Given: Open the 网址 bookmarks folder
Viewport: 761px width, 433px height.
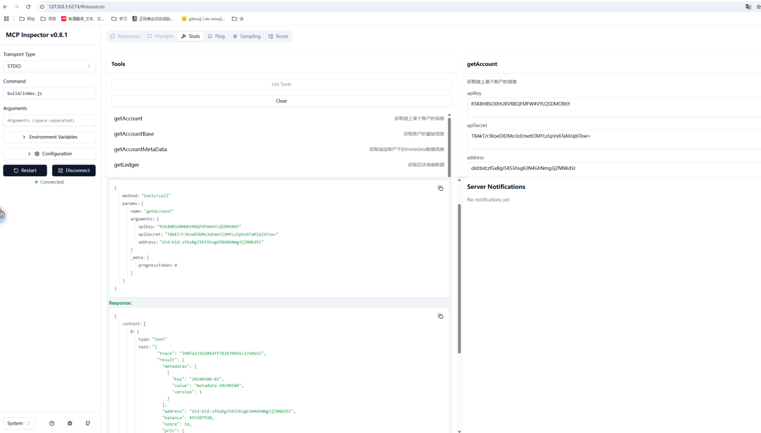Looking at the screenshot, I should tap(28, 19).
